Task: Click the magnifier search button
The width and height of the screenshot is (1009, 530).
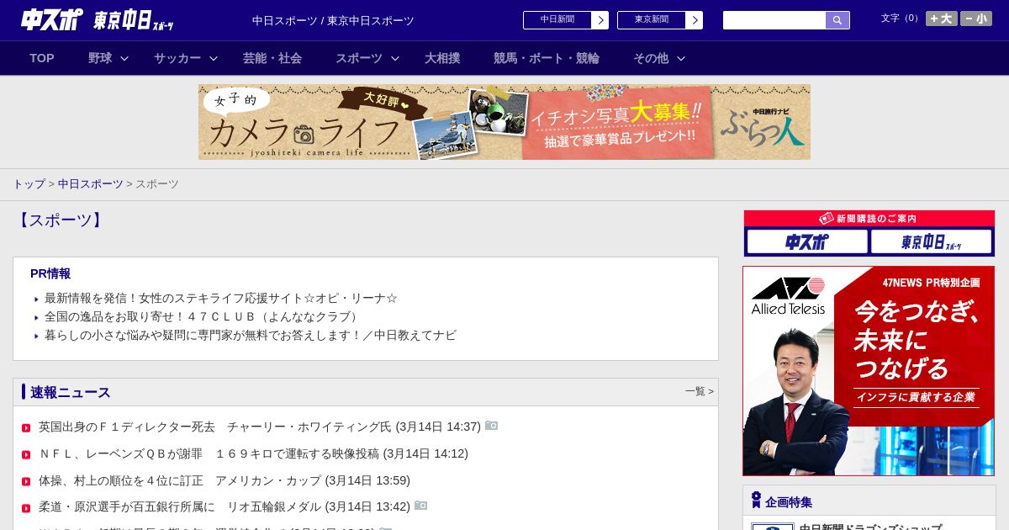Action: pyautogui.click(x=837, y=20)
